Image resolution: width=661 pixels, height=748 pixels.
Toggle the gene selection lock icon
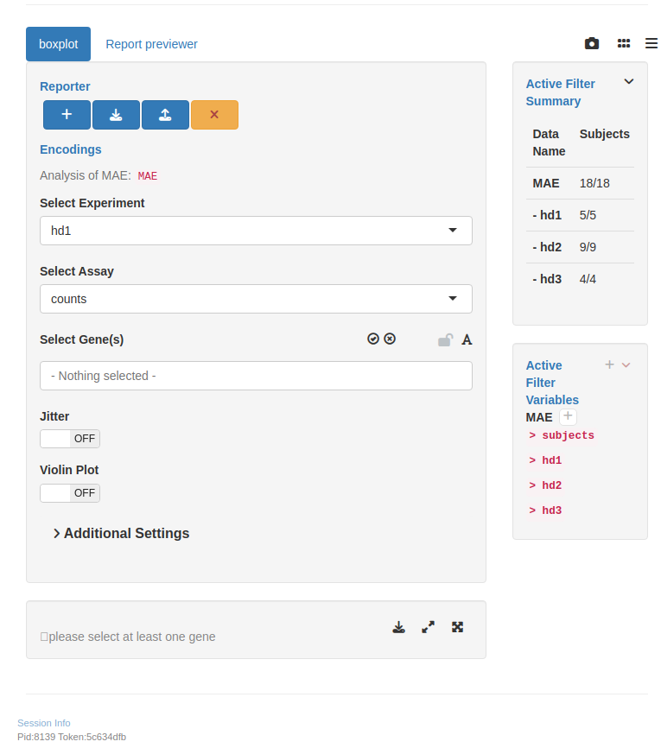click(445, 340)
